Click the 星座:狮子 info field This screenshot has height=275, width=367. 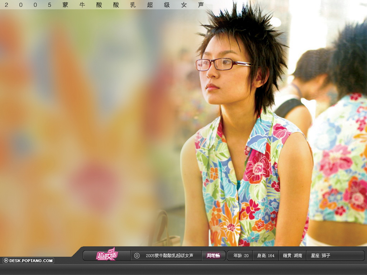[320, 256]
